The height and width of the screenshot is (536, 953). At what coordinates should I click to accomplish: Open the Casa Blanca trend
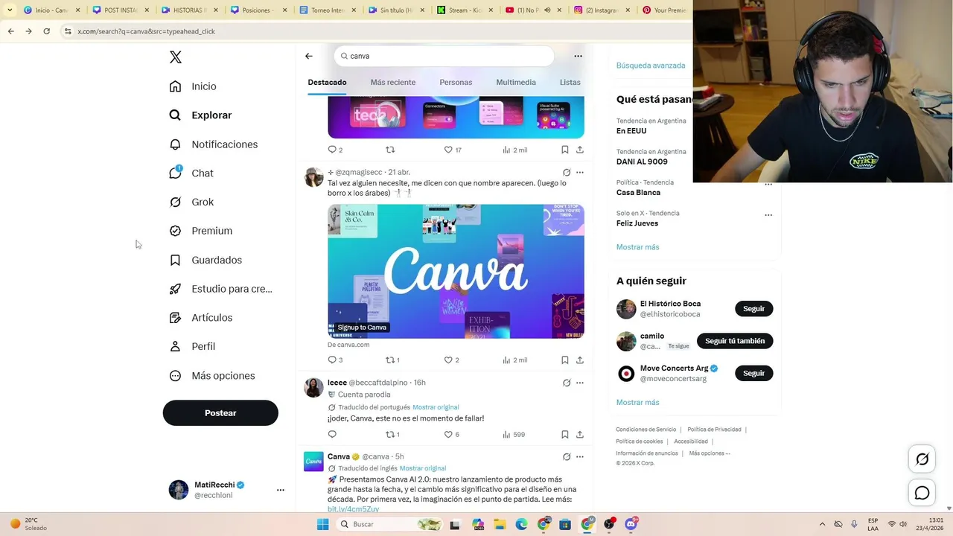point(638,192)
